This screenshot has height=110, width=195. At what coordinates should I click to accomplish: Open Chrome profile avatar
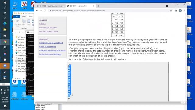click(180, 11)
